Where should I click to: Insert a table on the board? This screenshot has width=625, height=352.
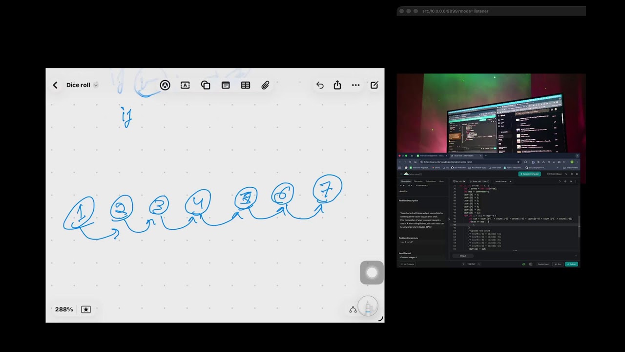[246, 85]
